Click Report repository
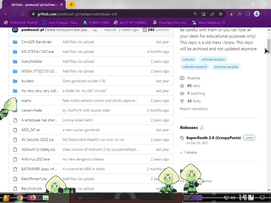Image resolution: width=271 pixels, height=203 pixels. (x=194, y=109)
